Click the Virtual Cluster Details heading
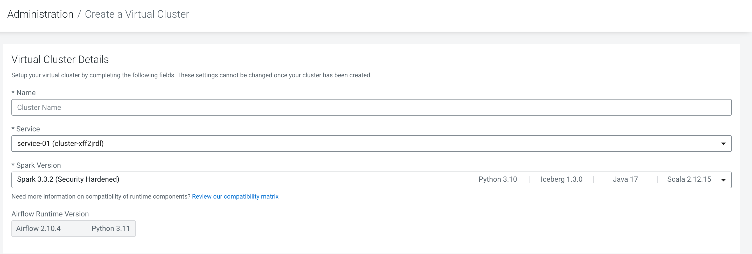This screenshot has height=254, width=752. pyautogui.click(x=60, y=59)
